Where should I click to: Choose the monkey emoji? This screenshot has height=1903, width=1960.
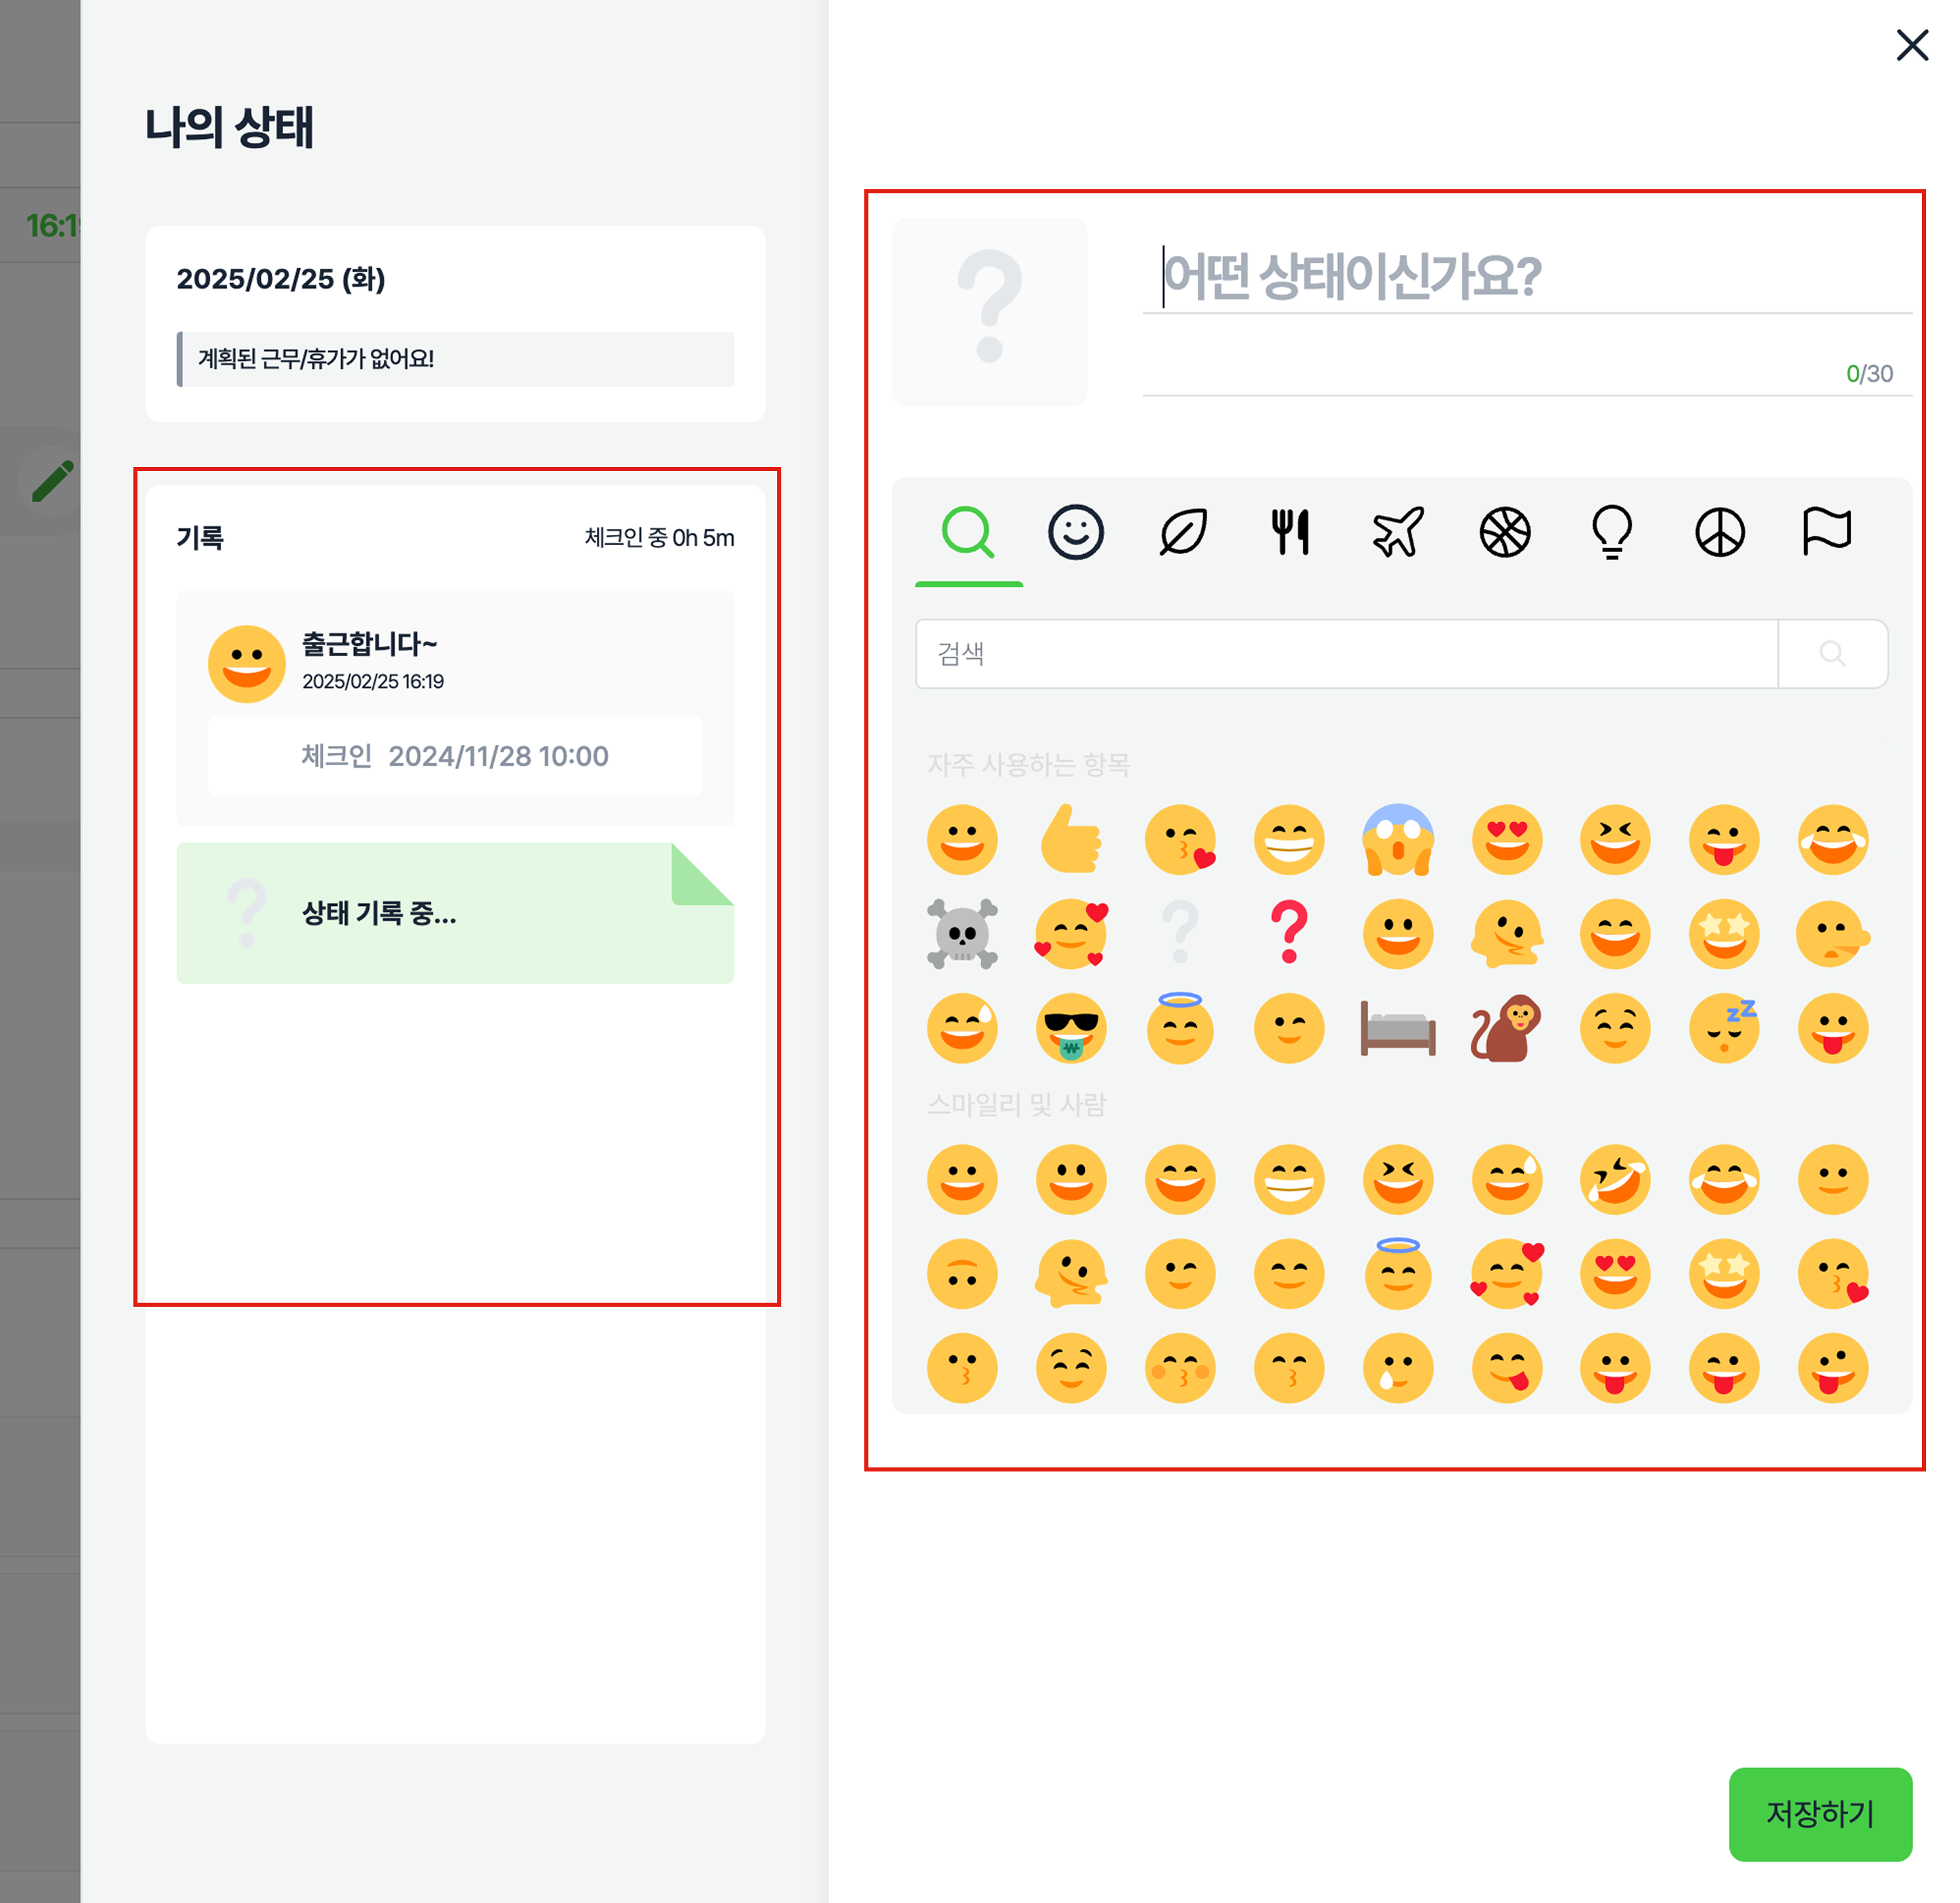pos(1506,1028)
